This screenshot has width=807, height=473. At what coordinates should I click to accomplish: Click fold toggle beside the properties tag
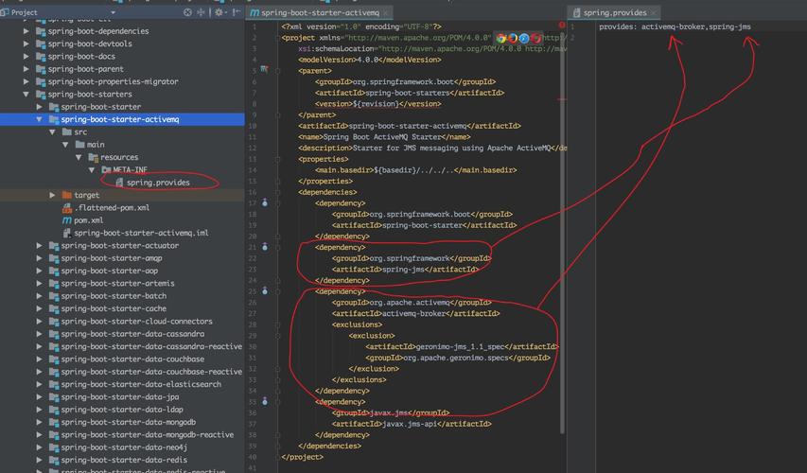[x=277, y=159]
